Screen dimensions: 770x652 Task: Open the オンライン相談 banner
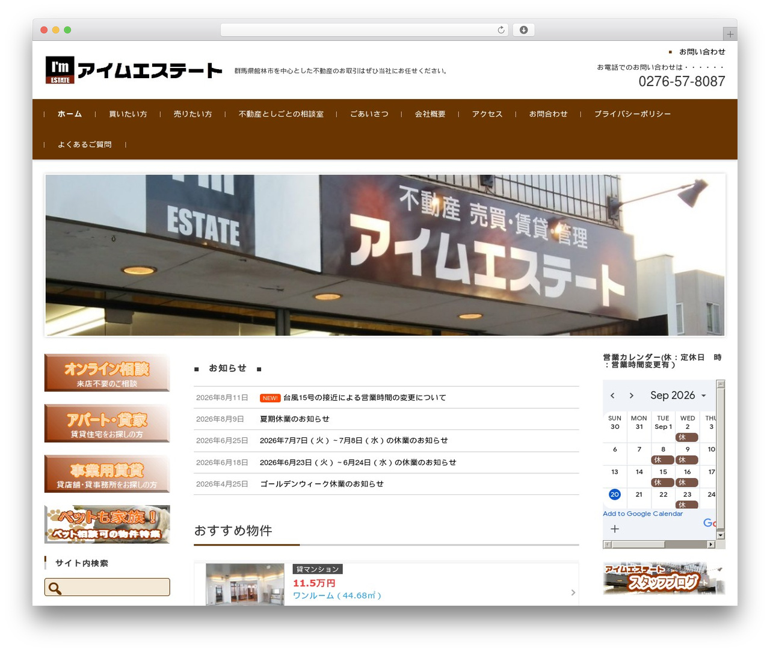click(107, 372)
